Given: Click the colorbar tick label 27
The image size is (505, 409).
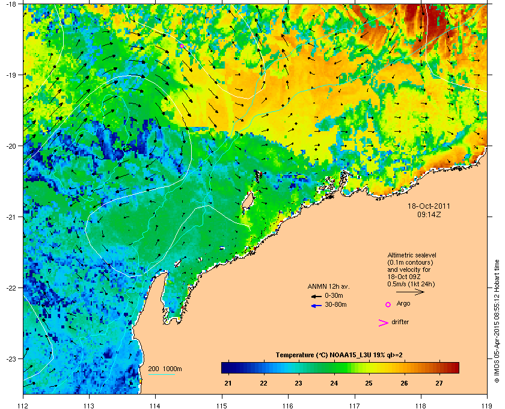Looking at the screenshot, I should point(439,383).
